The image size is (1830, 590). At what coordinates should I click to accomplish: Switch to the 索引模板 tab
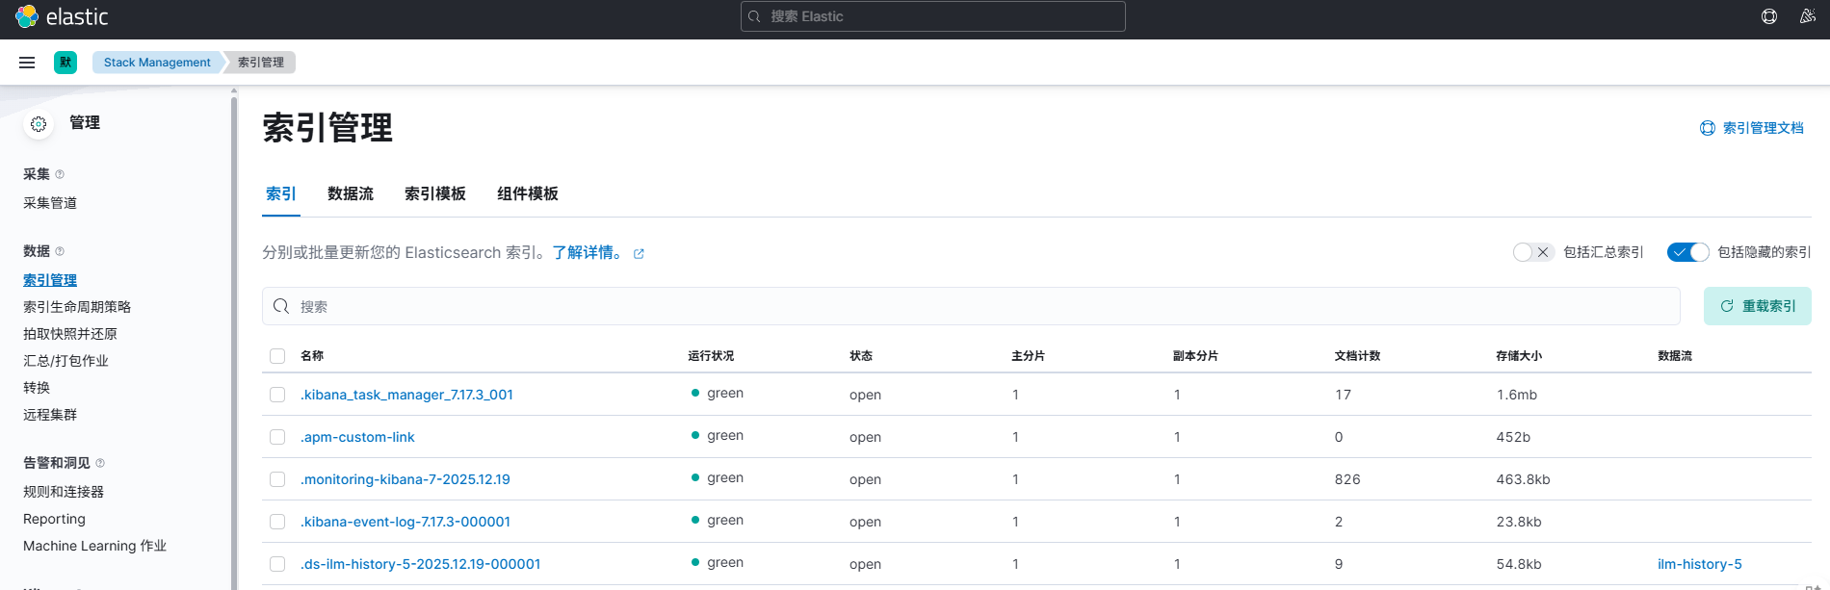pos(435,193)
